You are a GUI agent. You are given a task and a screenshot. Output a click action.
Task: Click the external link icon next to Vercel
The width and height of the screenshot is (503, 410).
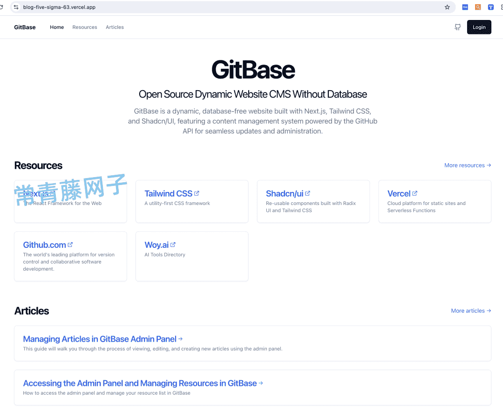pyautogui.click(x=415, y=193)
